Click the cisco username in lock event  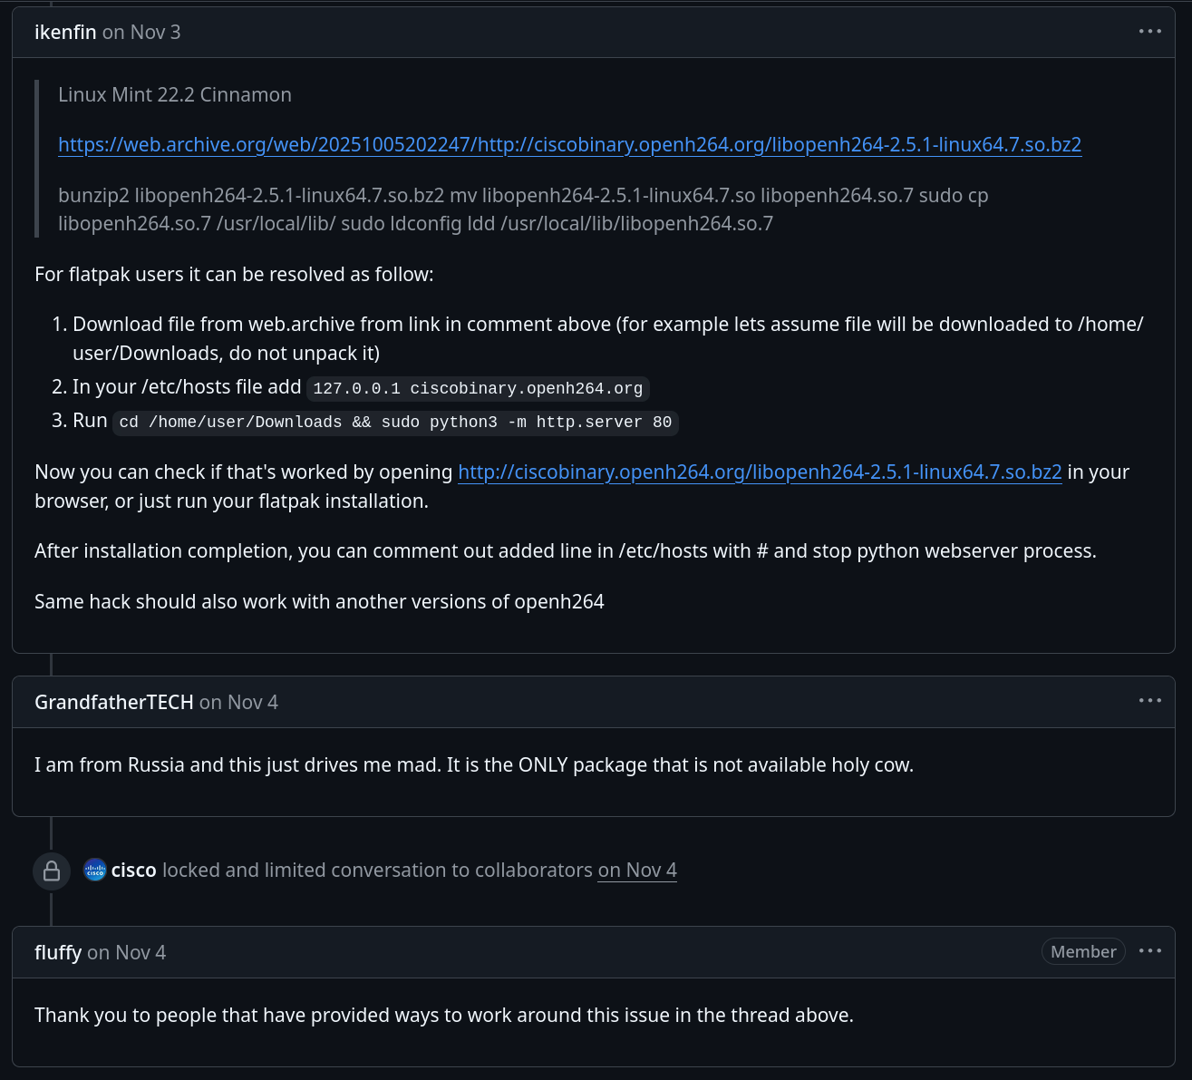click(x=134, y=871)
